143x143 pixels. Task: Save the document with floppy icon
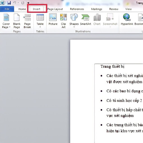(x=9, y=3)
